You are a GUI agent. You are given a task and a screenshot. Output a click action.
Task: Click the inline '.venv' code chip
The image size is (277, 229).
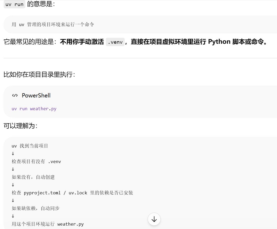[x=115, y=42]
